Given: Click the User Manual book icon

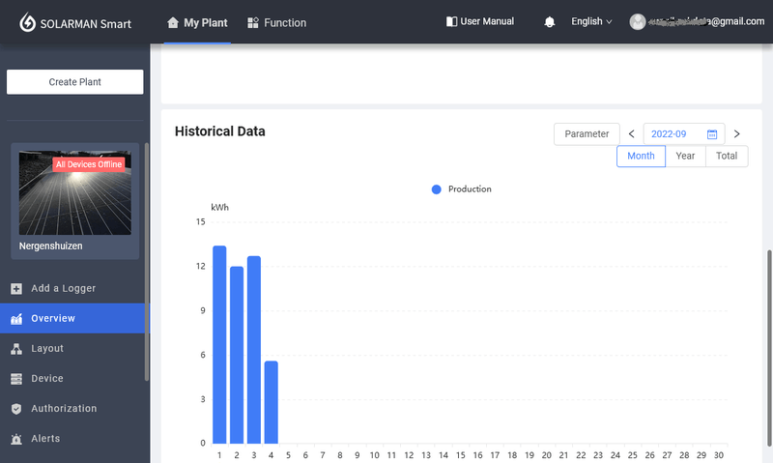Looking at the screenshot, I should [x=451, y=21].
